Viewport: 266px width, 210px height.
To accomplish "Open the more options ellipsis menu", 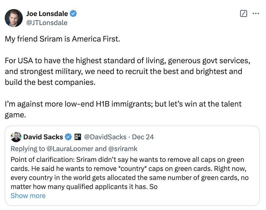I will tap(256, 14).
